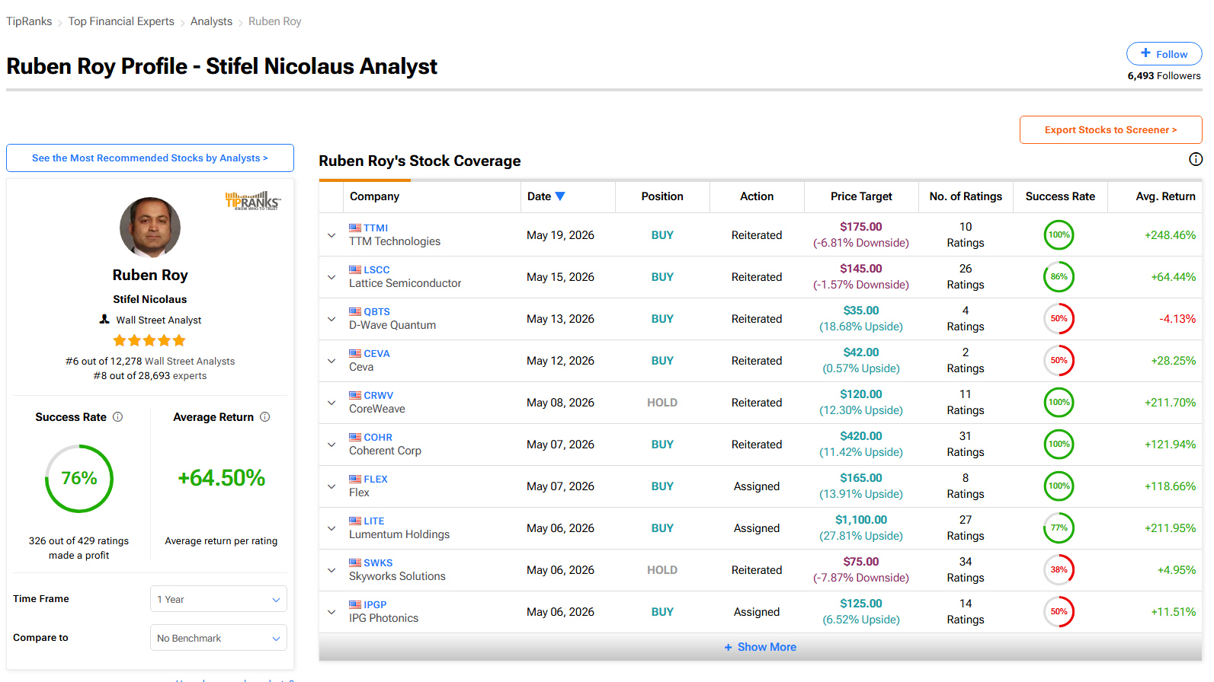Sort table by No. of Ratings column
Image resolution: width=1214 pixels, height=682 pixels.
[966, 196]
